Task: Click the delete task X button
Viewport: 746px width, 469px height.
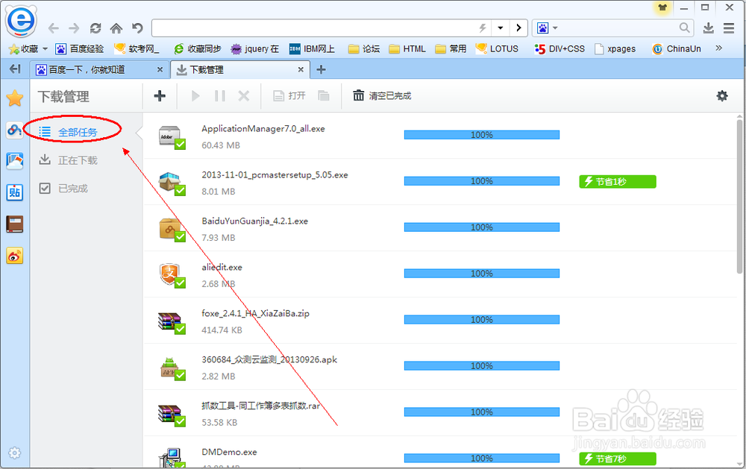Action: pos(244,96)
